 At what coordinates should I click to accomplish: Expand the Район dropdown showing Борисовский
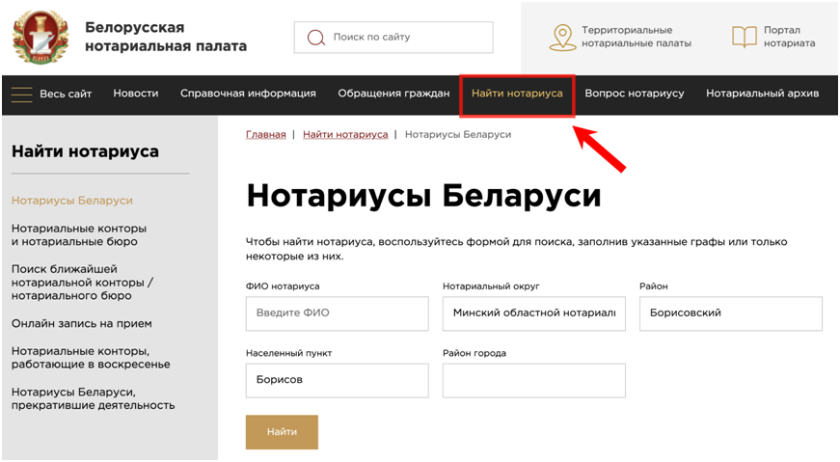pyautogui.click(x=730, y=313)
